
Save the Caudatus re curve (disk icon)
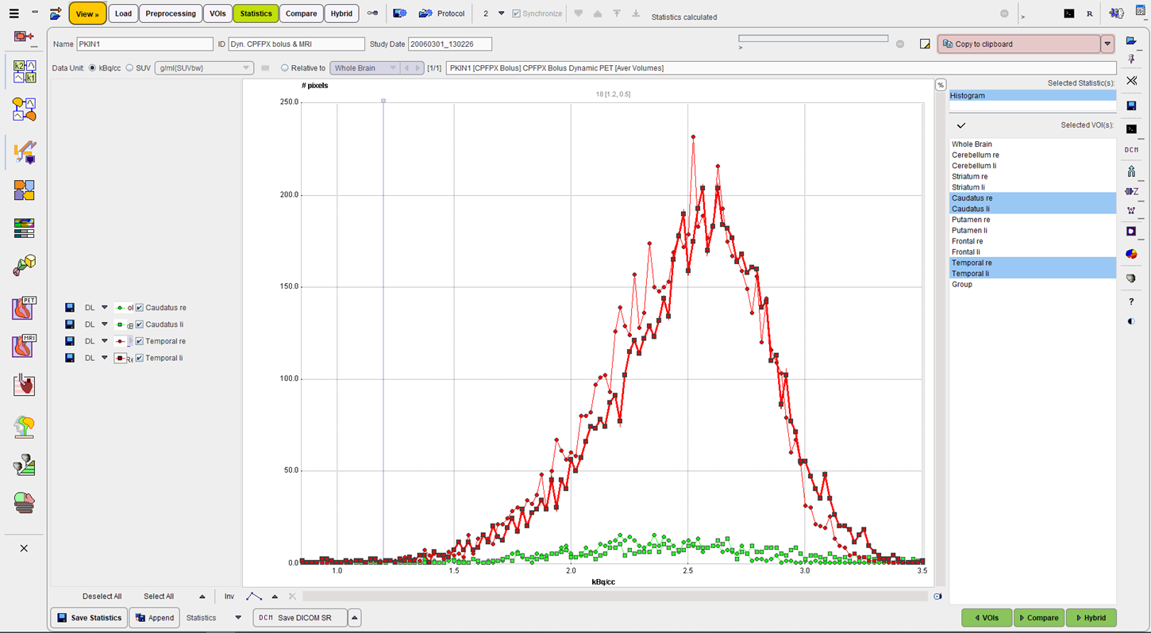tap(70, 308)
